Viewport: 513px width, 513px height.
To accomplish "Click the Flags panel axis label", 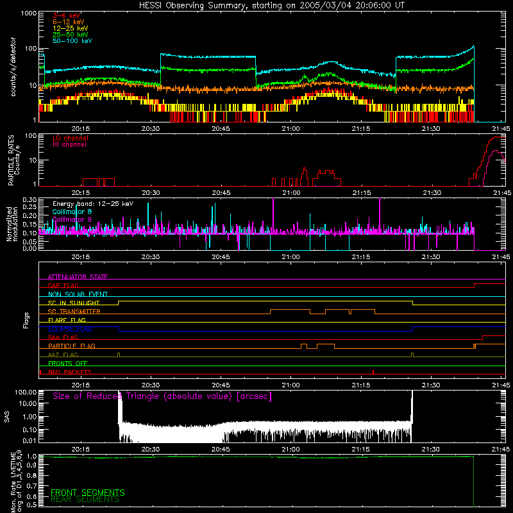I will 26,320.
